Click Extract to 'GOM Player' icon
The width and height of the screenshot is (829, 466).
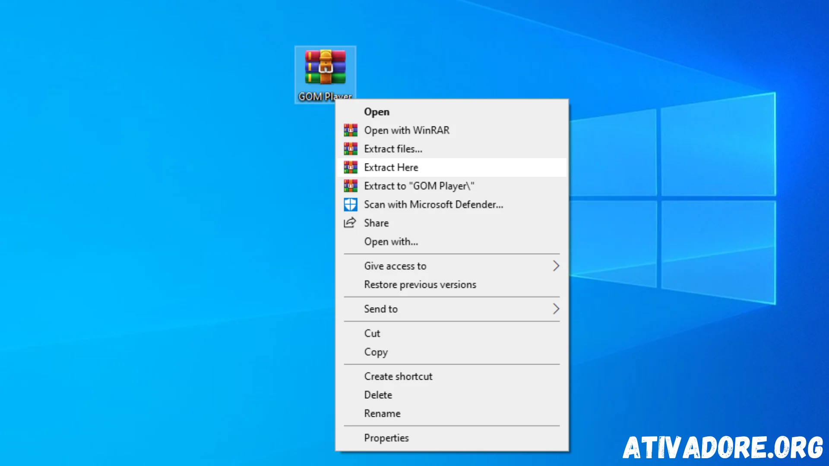350,186
